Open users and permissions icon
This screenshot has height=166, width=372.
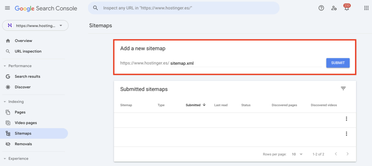coord(334,8)
